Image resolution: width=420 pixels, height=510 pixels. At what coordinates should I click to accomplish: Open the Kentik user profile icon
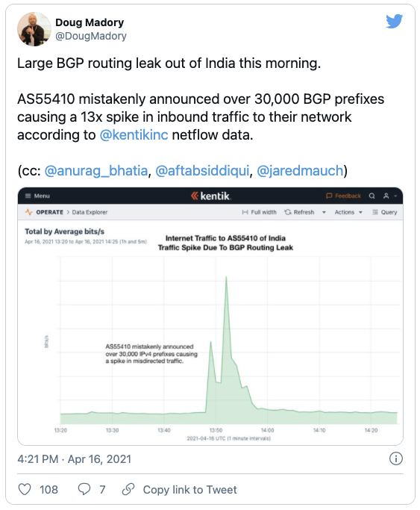pos(386,196)
